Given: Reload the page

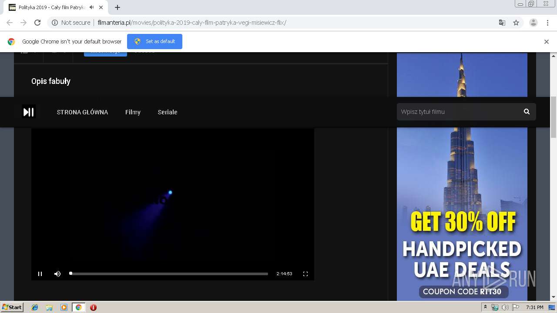Looking at the screenshot, I should click(37, 23).
